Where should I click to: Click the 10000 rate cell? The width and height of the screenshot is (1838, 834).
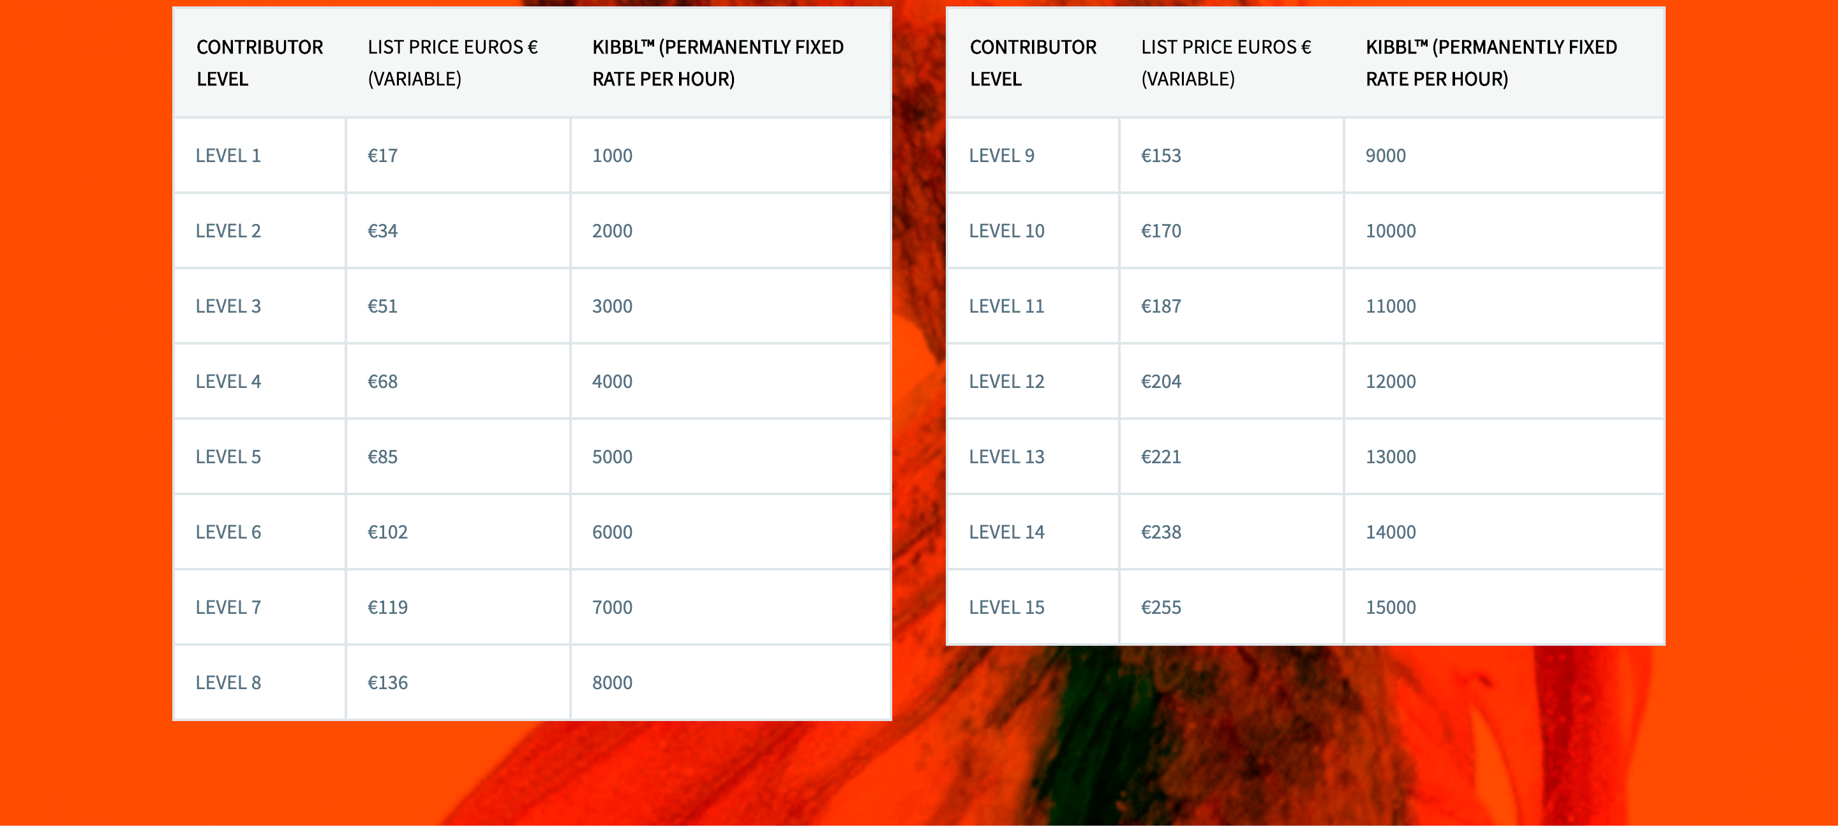coord(1505,231)
